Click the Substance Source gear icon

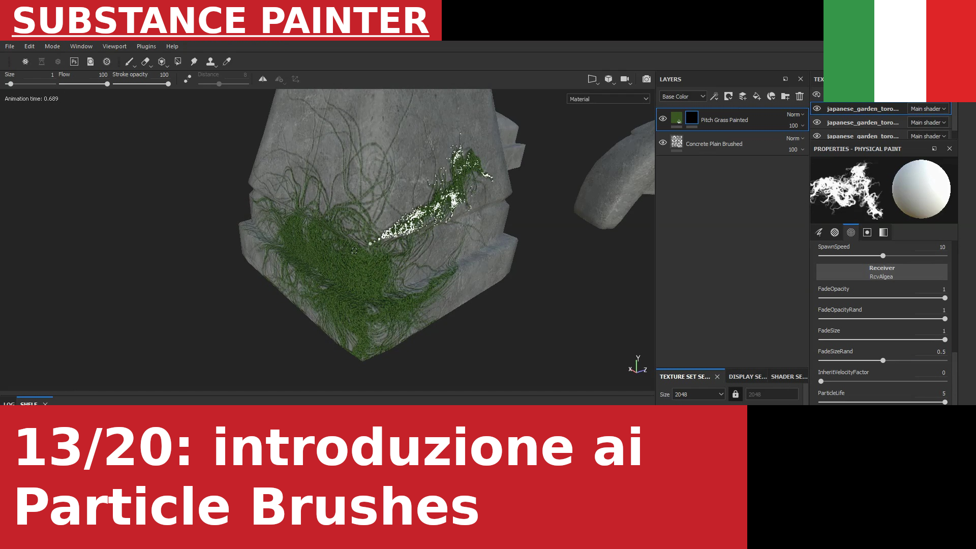click(107, 62)
